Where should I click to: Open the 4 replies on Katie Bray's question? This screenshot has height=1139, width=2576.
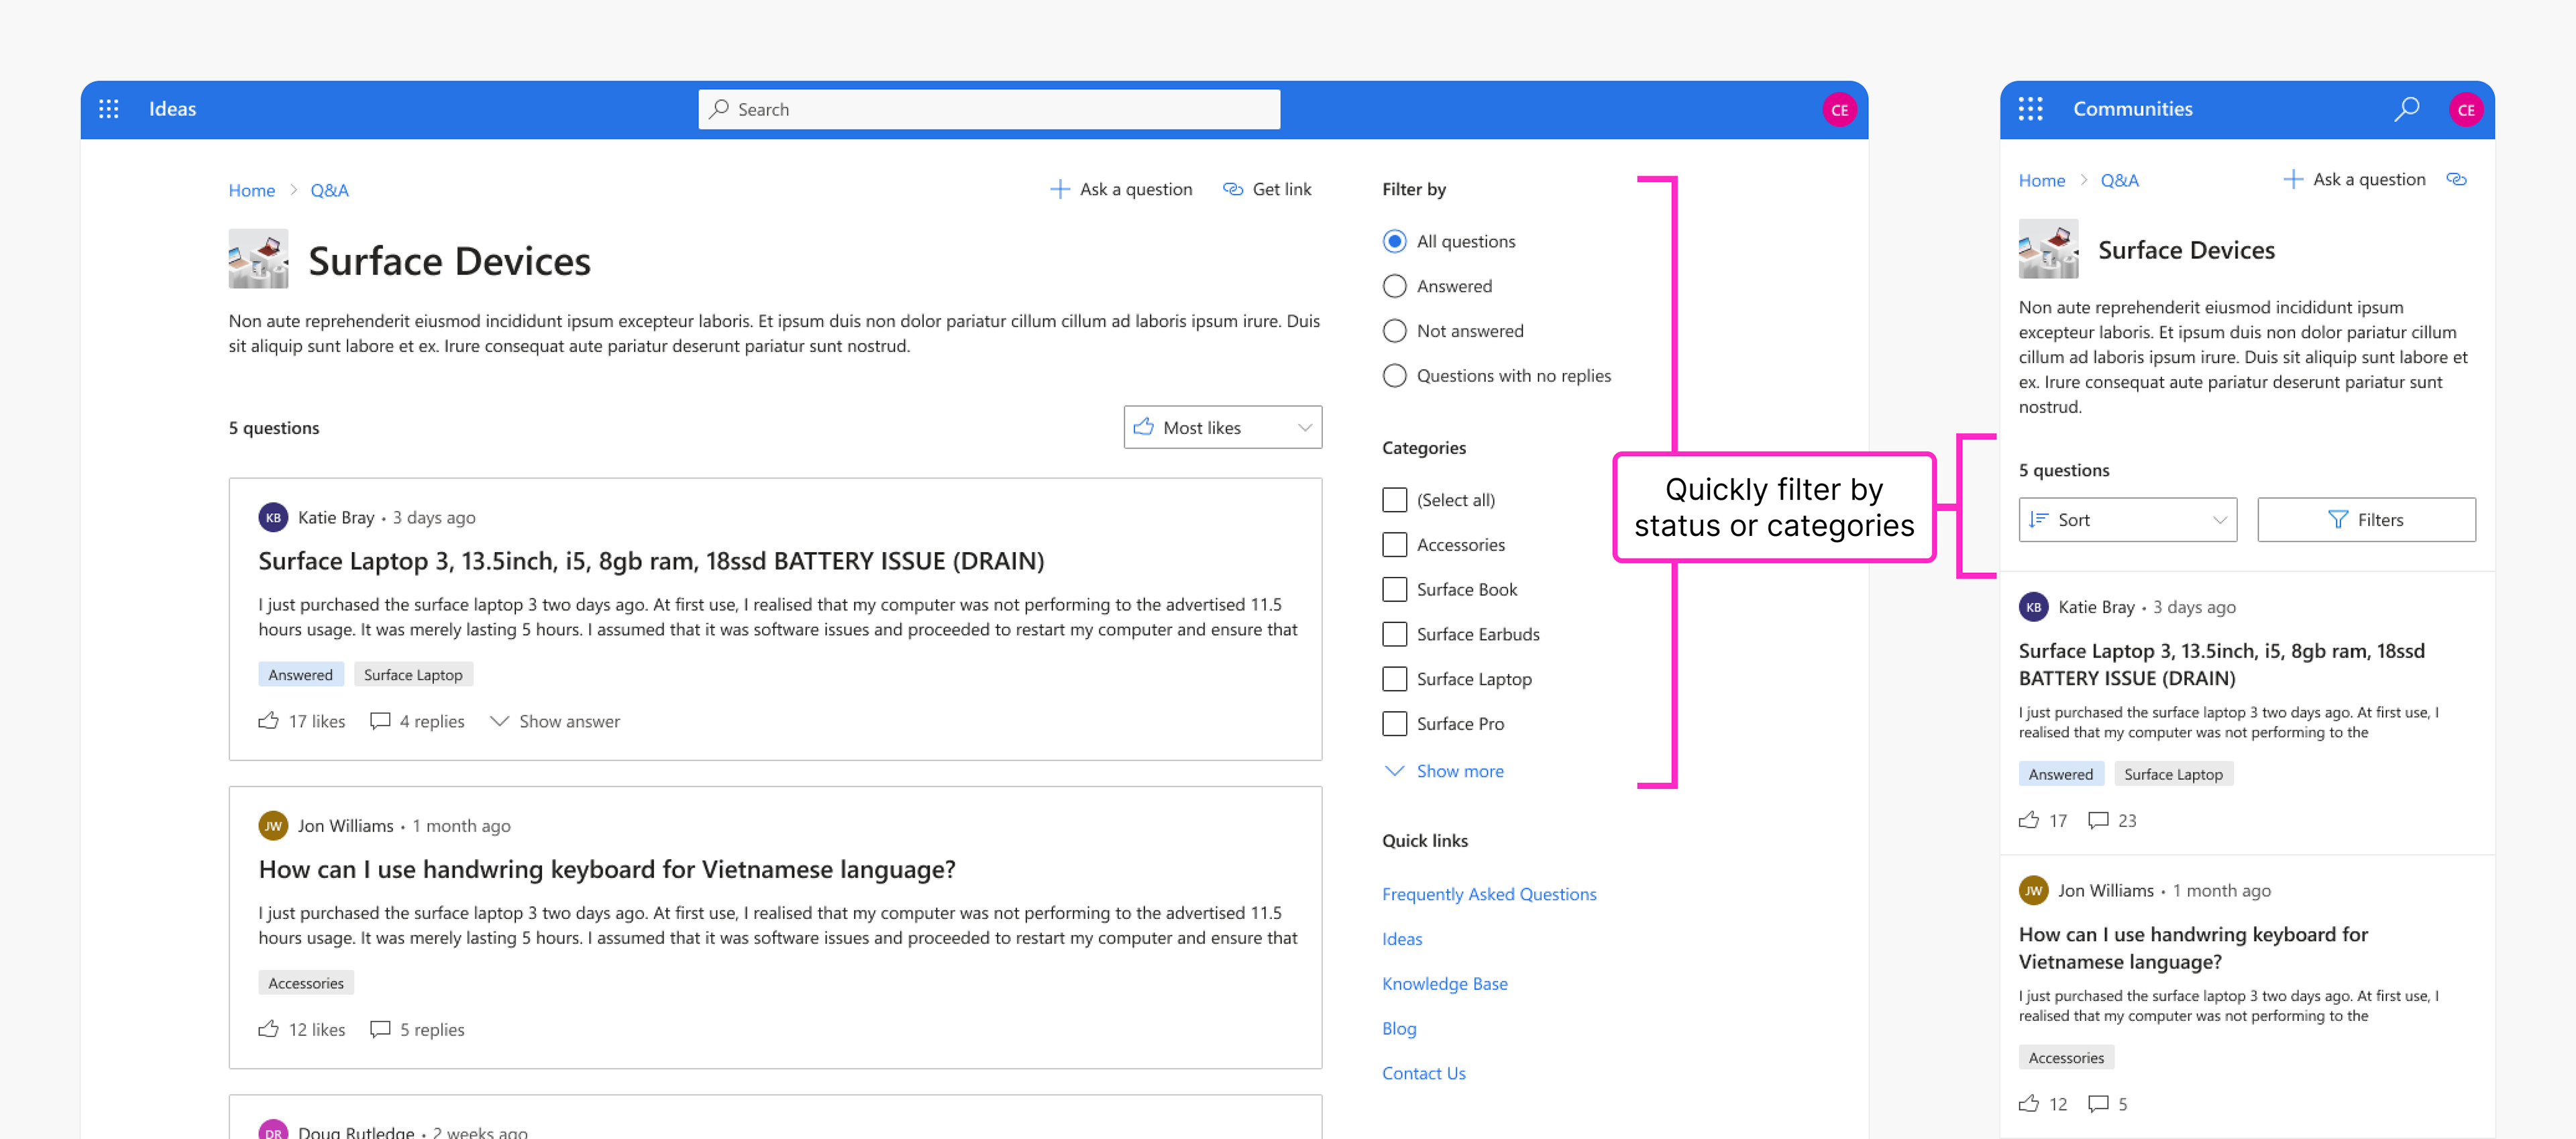pyautogui.click(x=417, y=722)
